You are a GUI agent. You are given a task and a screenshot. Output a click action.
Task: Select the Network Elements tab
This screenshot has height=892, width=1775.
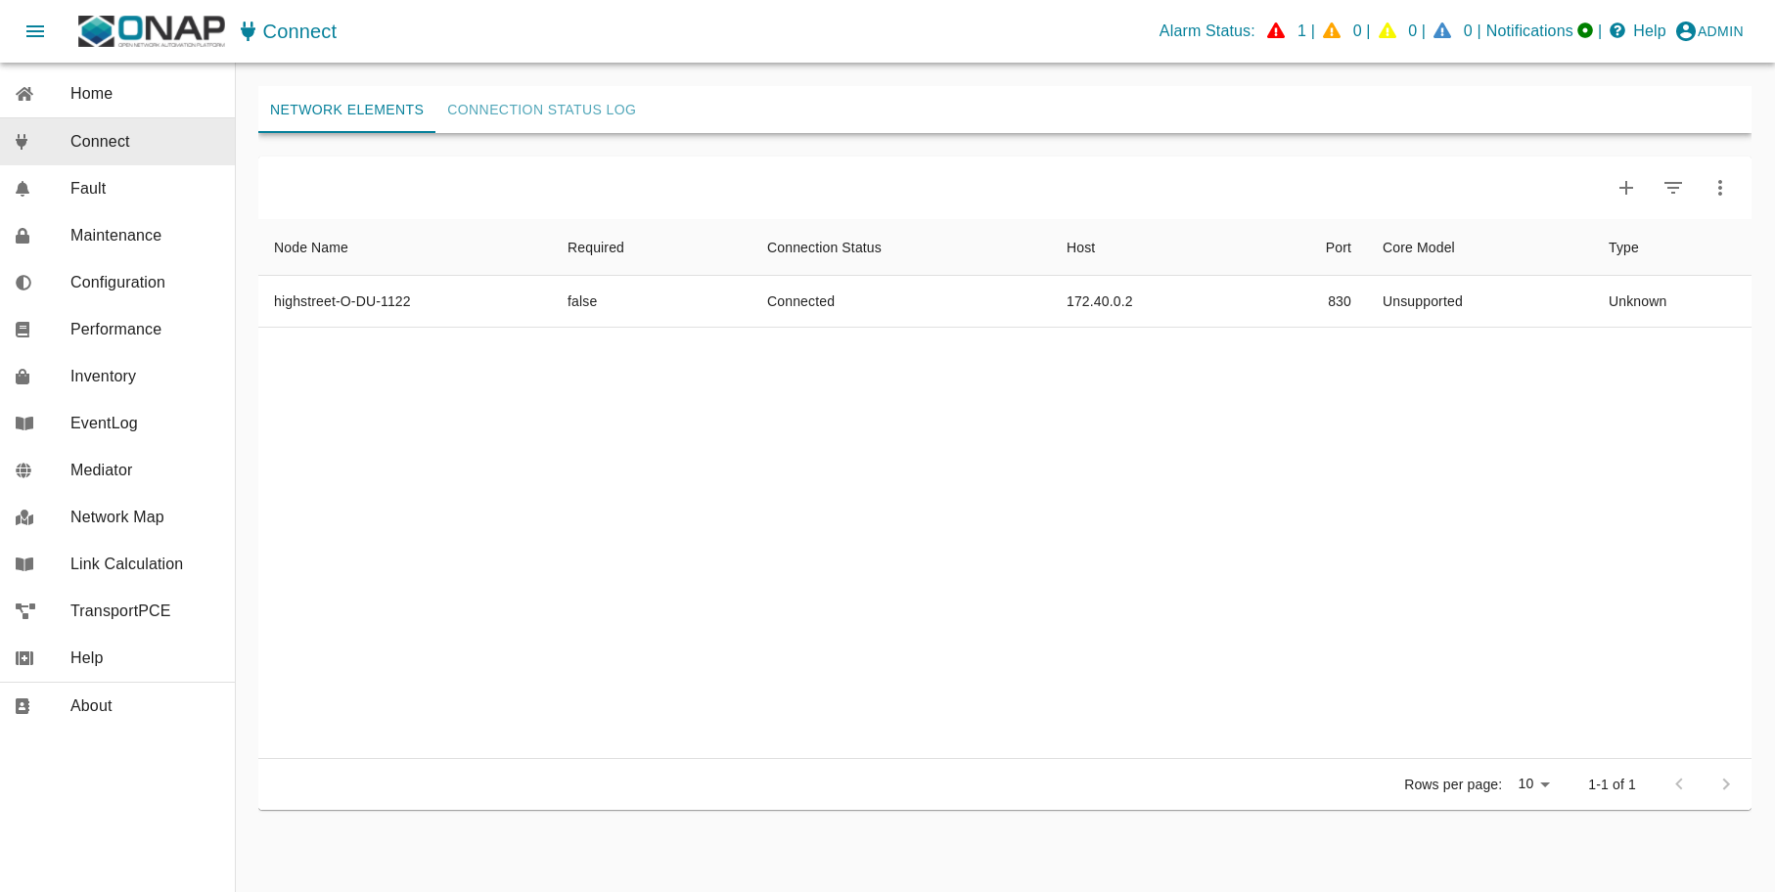click(346, 110)
